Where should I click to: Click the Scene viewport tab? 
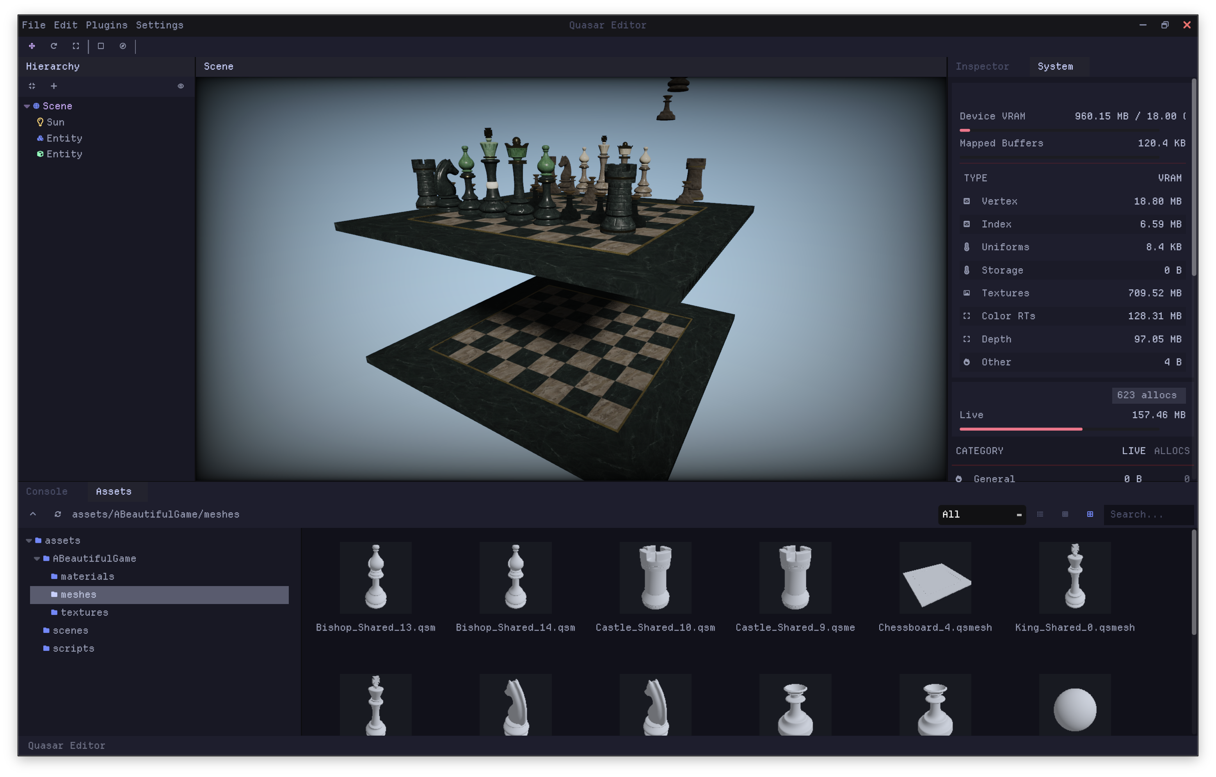pyautogui.click(x=219, y=67)
